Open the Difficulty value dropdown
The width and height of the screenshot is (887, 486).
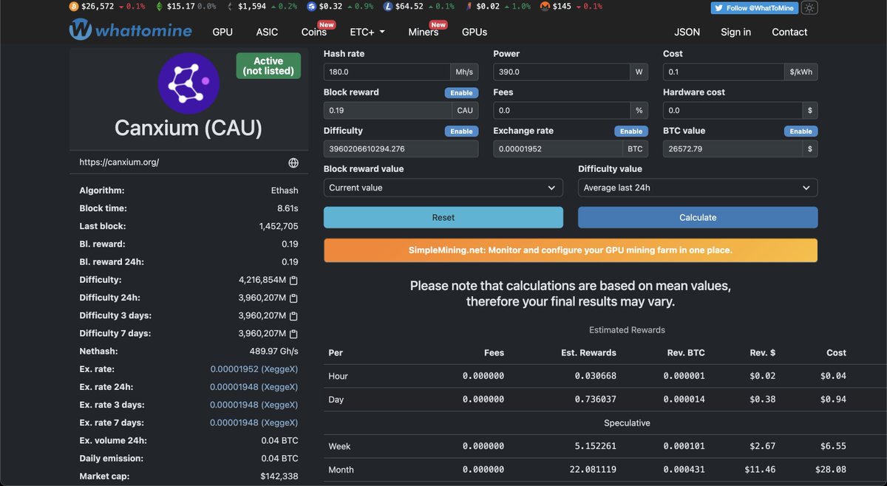[698, 188]
